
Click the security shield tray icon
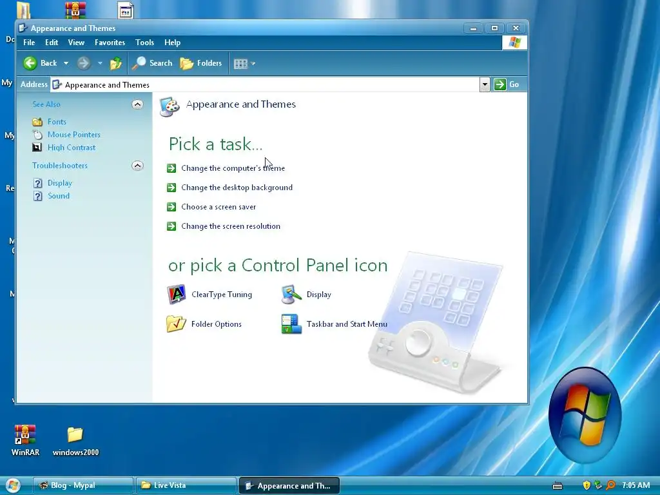(587, 486)
